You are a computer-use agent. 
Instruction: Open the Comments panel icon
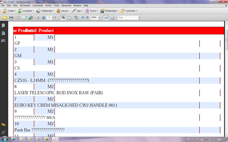tap(3, 125)
